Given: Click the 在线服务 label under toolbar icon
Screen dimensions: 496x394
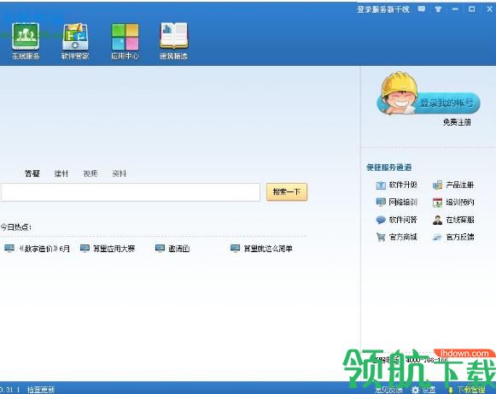Looking at the screenshot, I should point(26,56).
